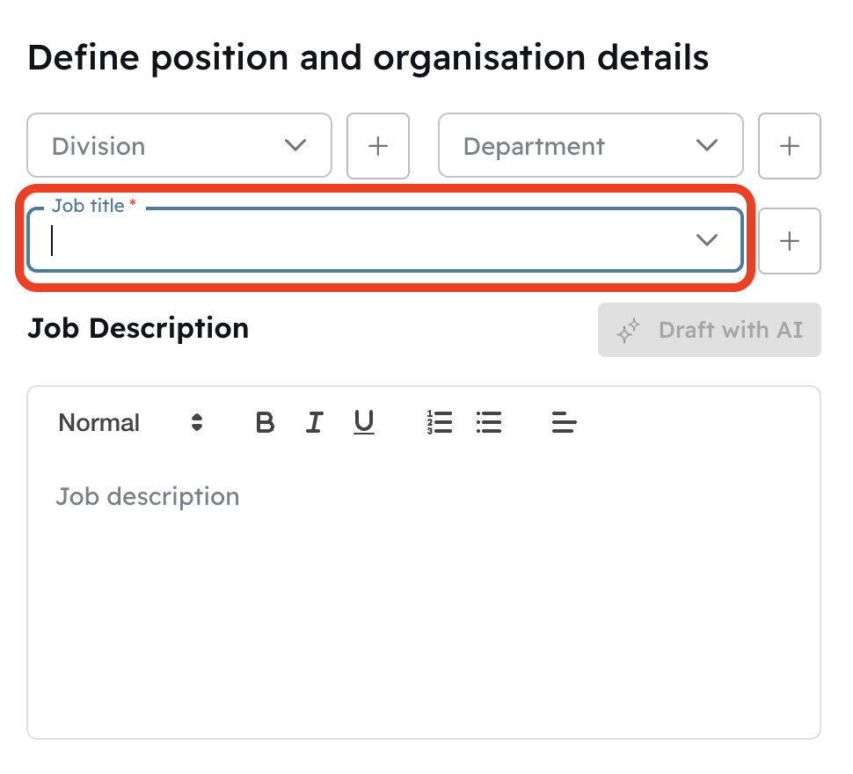
Task: Click the plus button beside Department
Action: pos(790,146)
